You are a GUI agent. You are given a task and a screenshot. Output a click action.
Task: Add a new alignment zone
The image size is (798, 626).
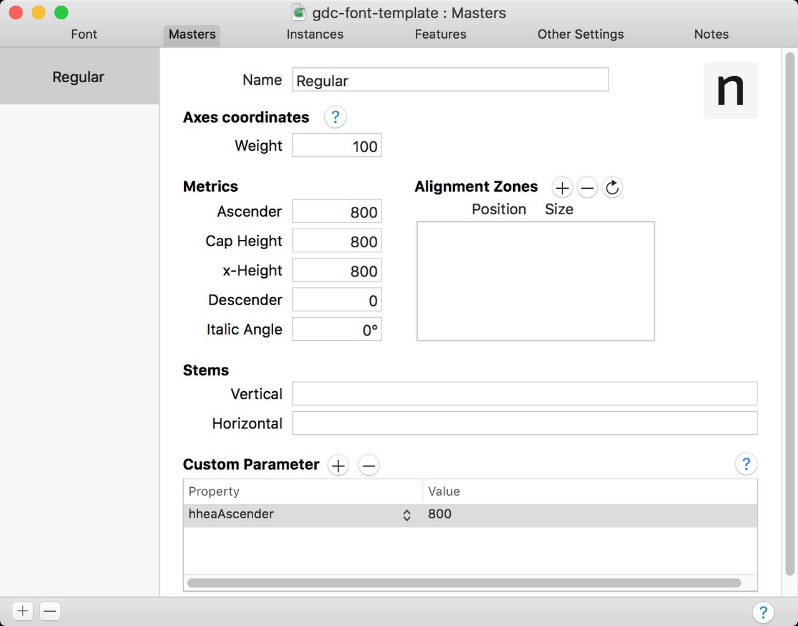562,187
